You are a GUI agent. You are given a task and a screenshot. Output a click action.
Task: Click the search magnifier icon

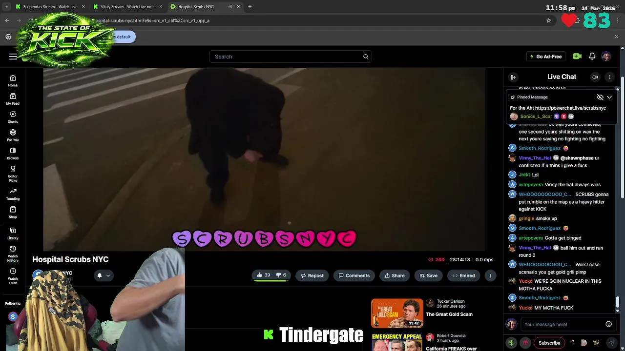pyautogui.click(x=366, y=57)
